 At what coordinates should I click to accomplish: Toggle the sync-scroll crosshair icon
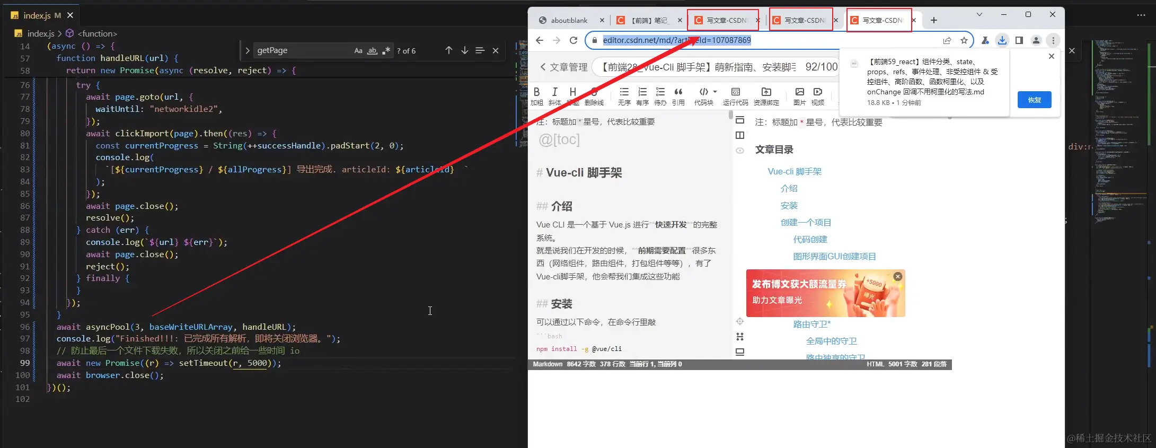pyautogui.click(x=740, y=321)
